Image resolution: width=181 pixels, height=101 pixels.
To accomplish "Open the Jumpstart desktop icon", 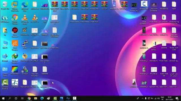I will 15,84.
